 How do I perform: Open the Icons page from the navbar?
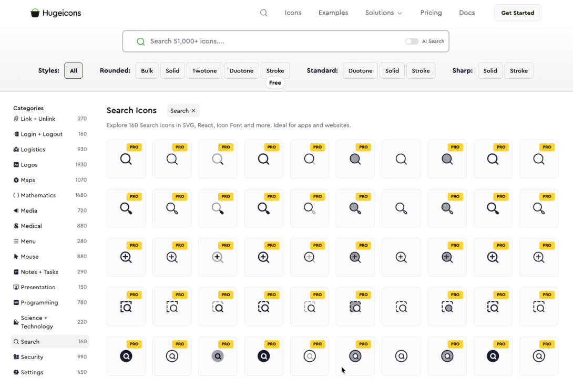(x=293, y=13)
